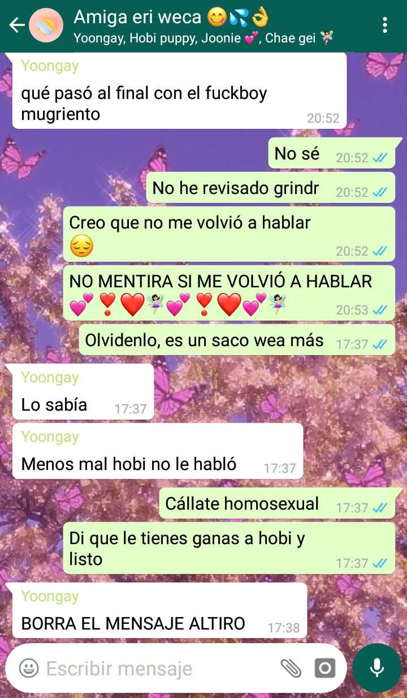407x698 pixels.
Task: Tap the 'BORRA EL MENSAJE ALTIRO' message
Action: click(159, 610)
